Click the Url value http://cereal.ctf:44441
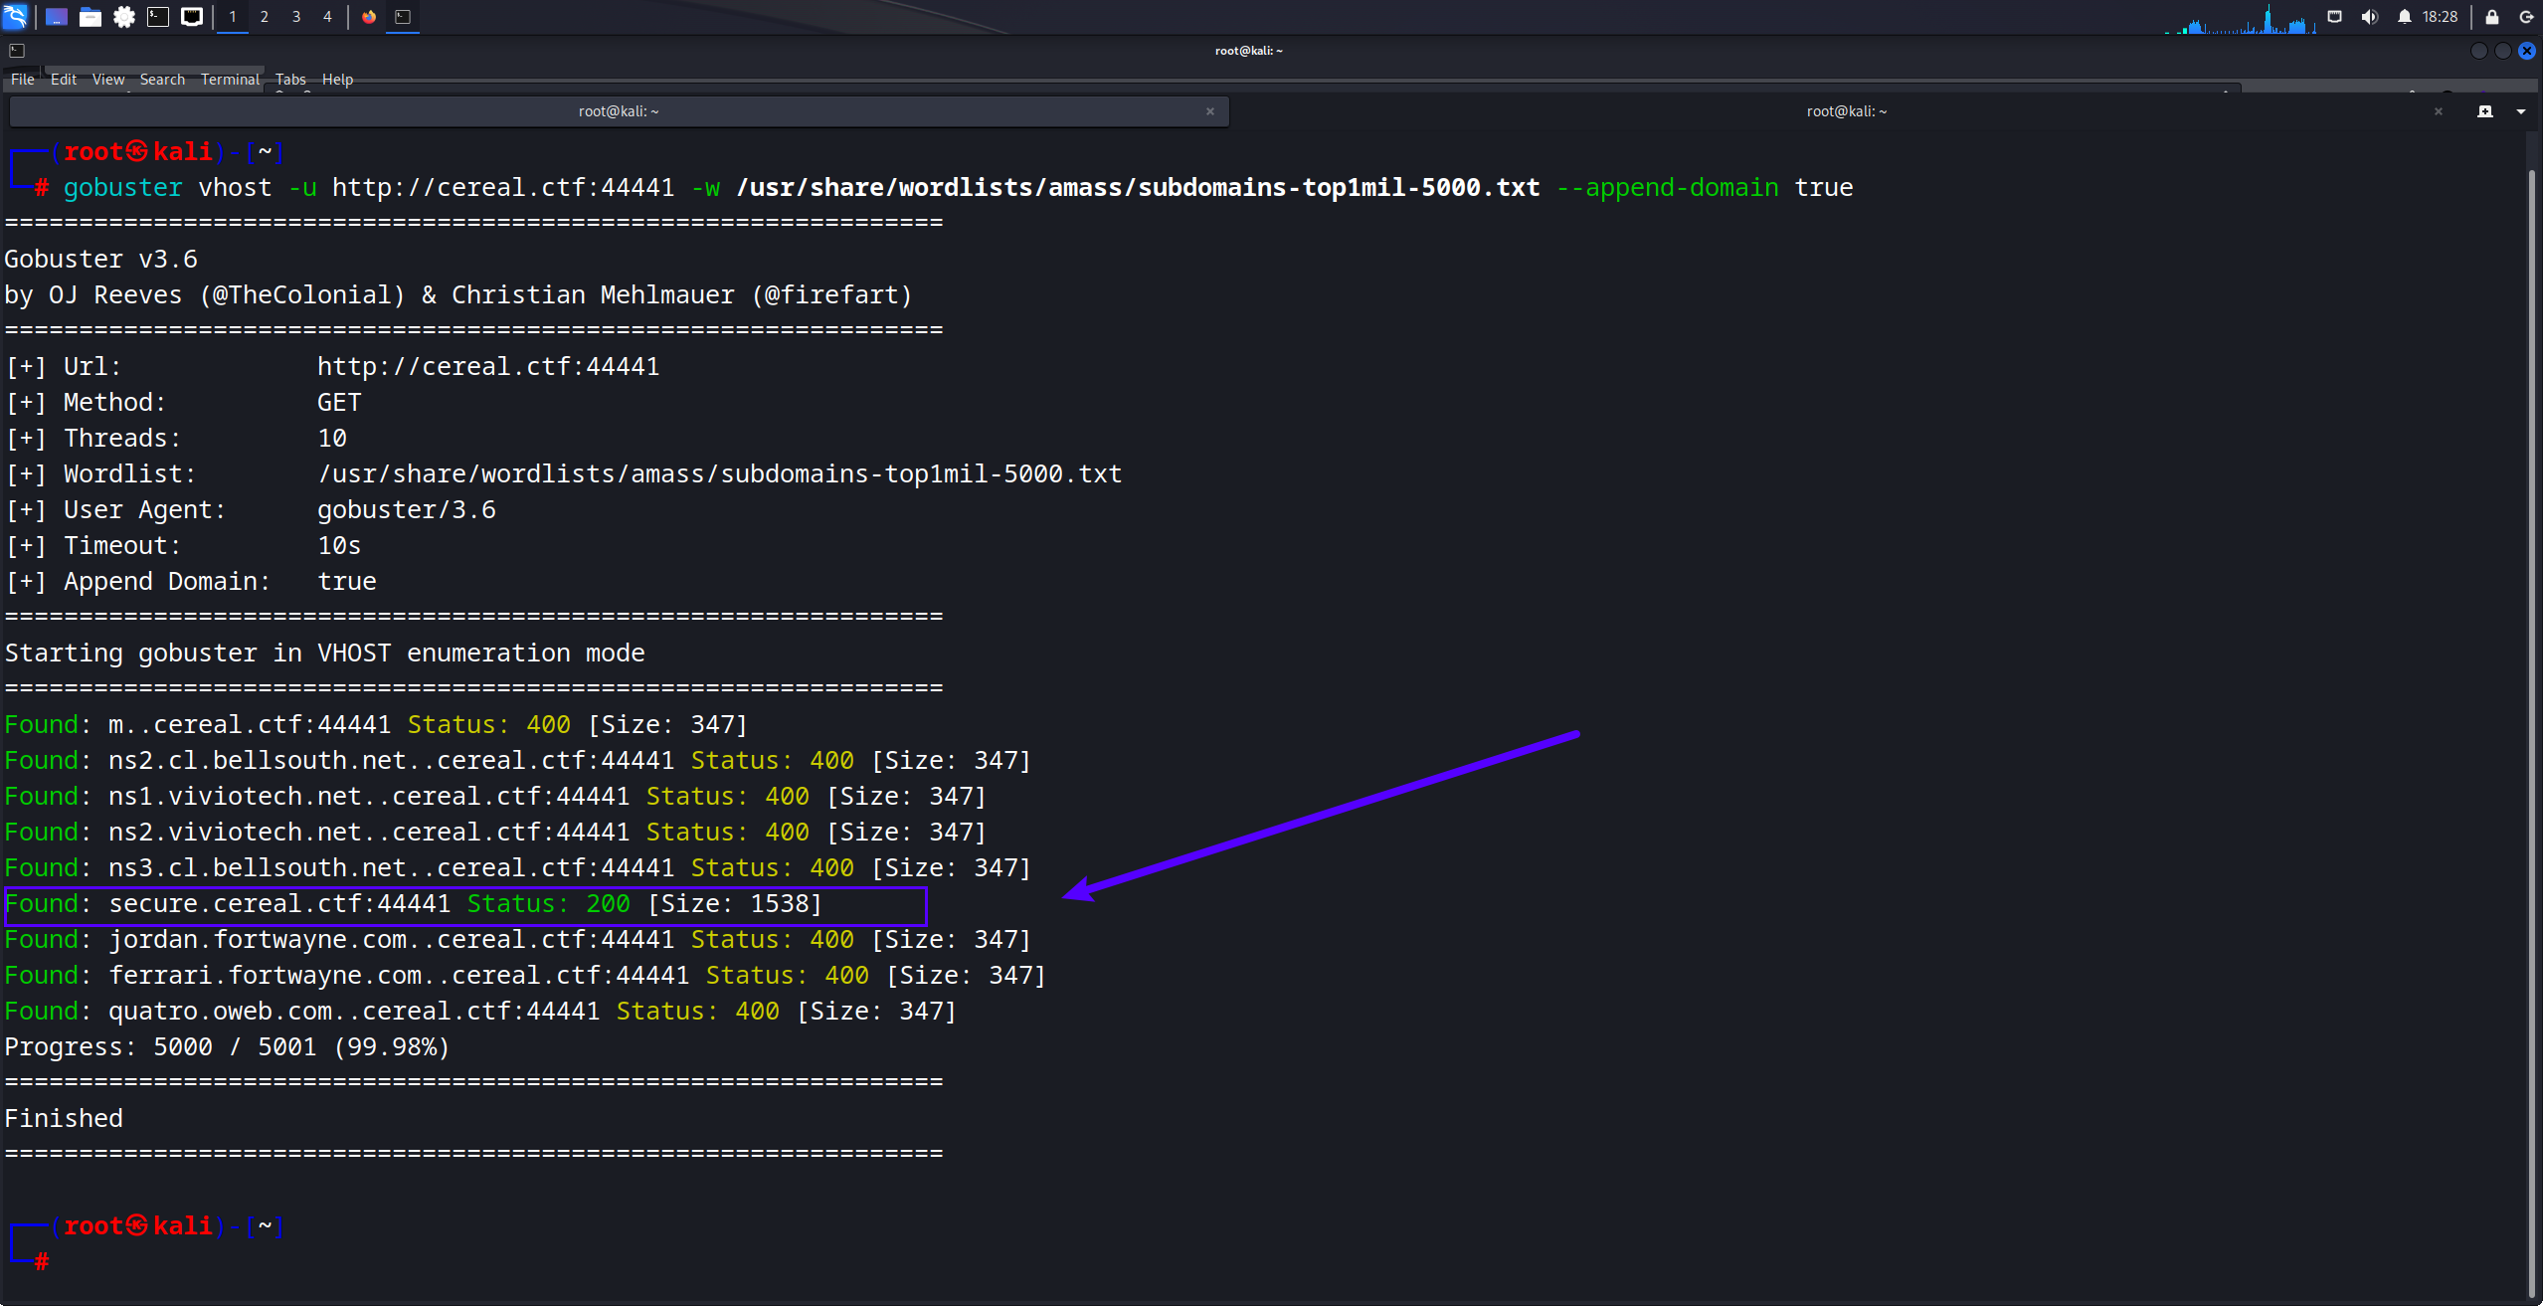Image resolution: width=2543 pixels, height=1306 pixels. [x=488, y=367]
